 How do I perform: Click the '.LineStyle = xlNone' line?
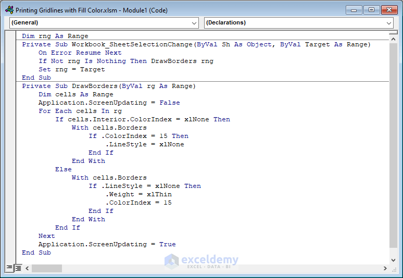[x=145, y=144]
